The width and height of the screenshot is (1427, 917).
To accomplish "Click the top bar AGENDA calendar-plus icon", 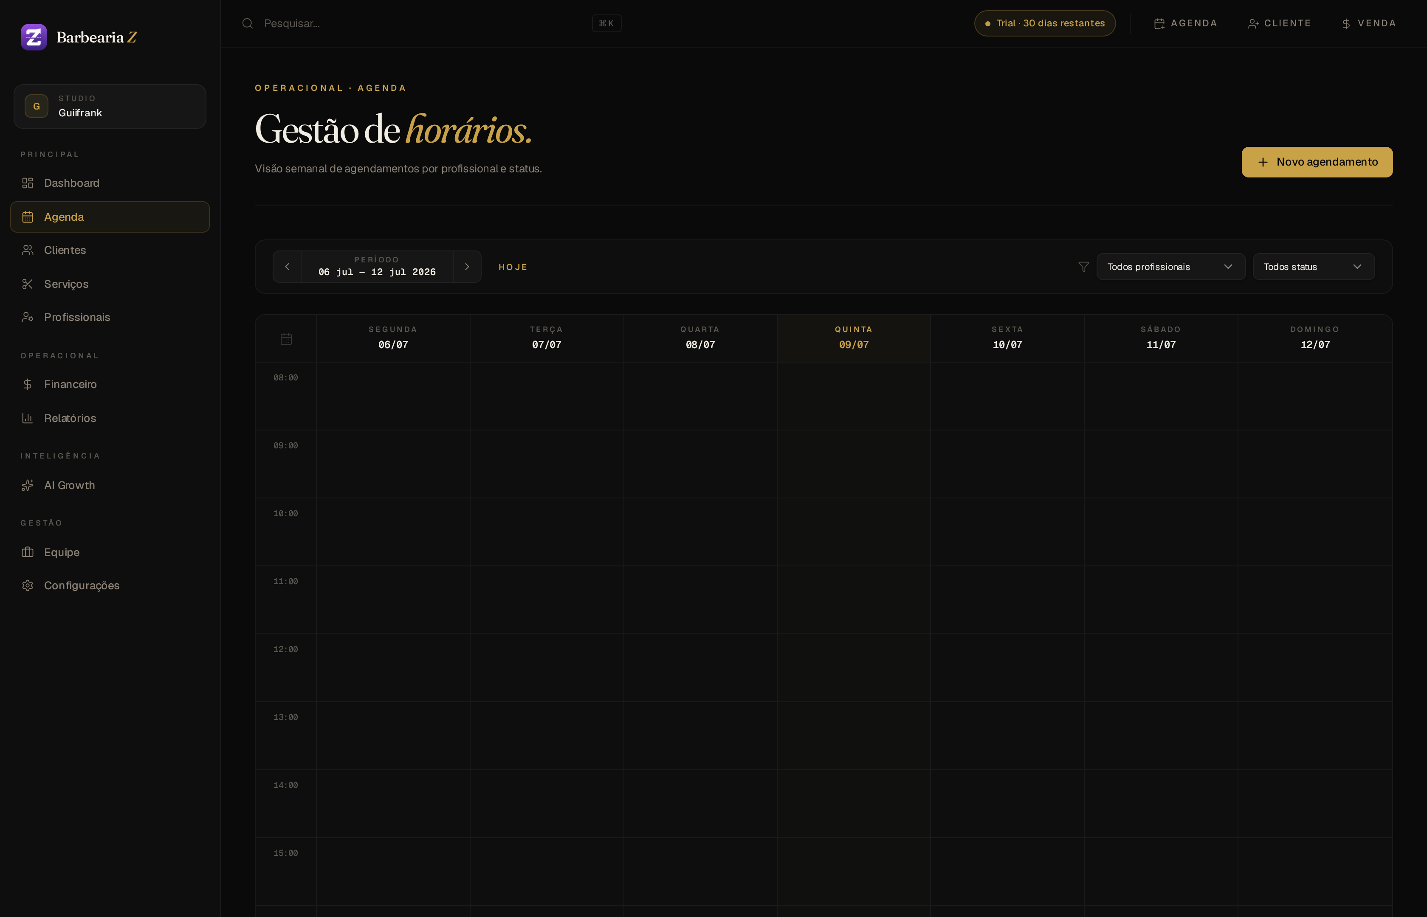I will tap(1159, 24).
